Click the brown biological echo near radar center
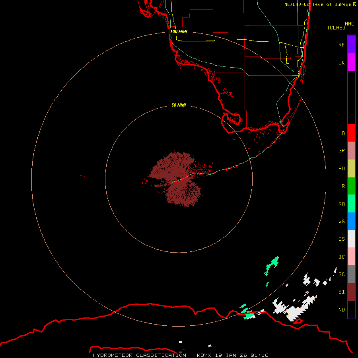Viewport: 358px width, 358px height. tap(176, 178)
